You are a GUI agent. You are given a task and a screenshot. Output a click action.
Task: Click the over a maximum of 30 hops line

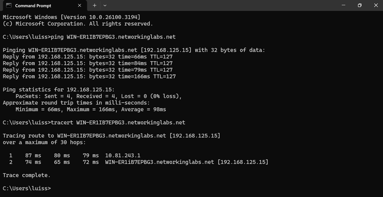click(x=44, y=142)
